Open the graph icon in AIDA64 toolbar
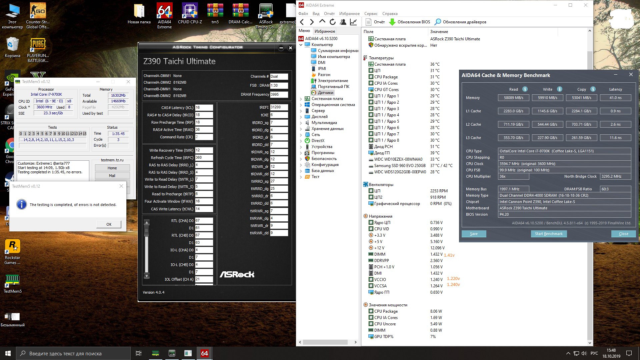 [353, 22]
